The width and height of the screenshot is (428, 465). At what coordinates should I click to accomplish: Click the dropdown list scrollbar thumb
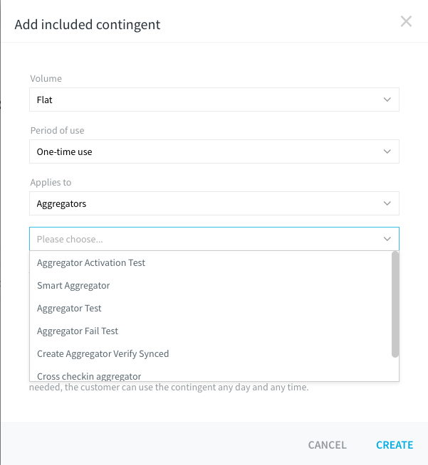click(x=395, y=304)
